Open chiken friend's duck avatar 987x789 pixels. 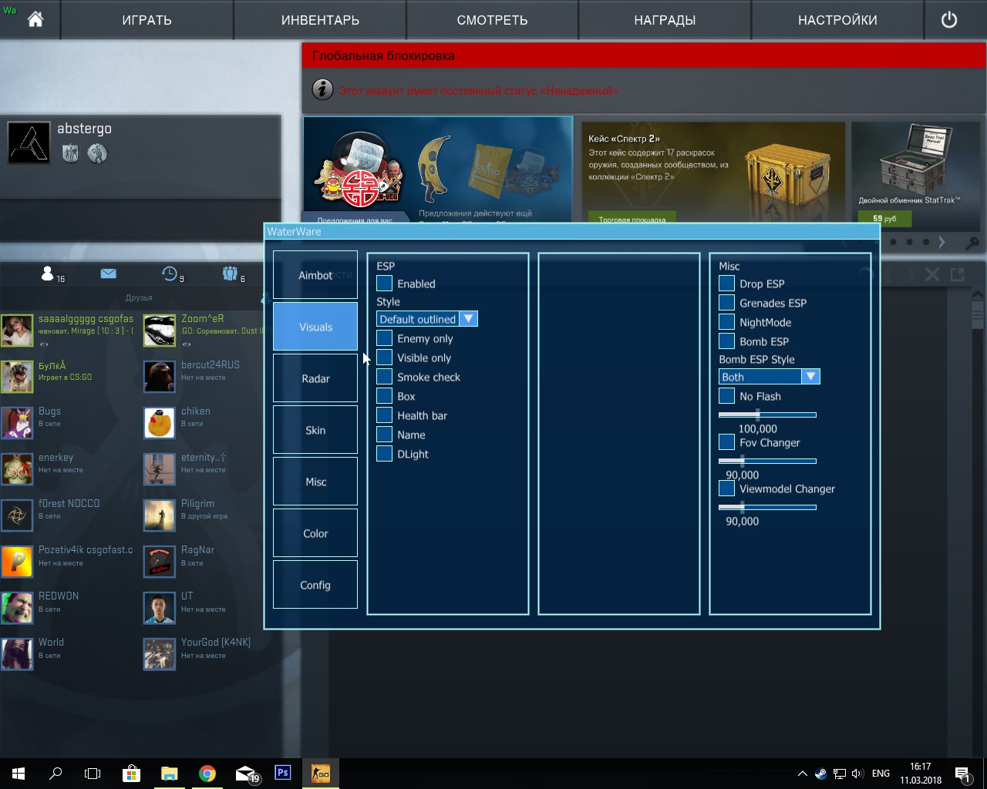(x=160, y=423)
